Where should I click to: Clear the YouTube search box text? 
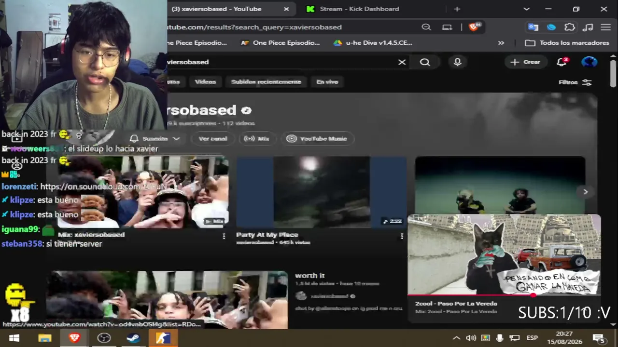pos(402,62)
